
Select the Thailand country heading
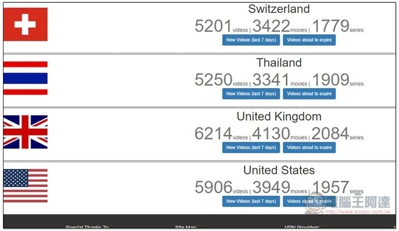click(279, 63)
